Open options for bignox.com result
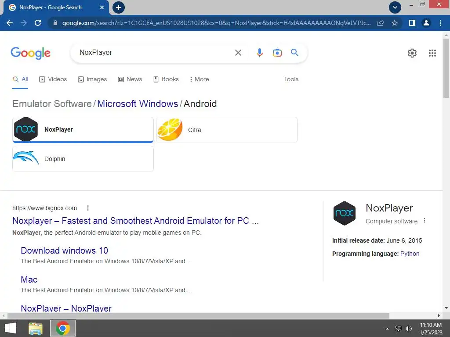450x337 pixels. 88,208
